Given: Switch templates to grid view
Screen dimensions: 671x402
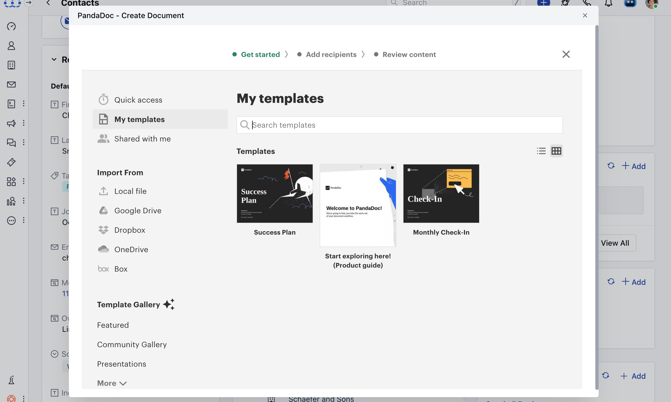Looking at the screenshot, I should click(556, 151).
